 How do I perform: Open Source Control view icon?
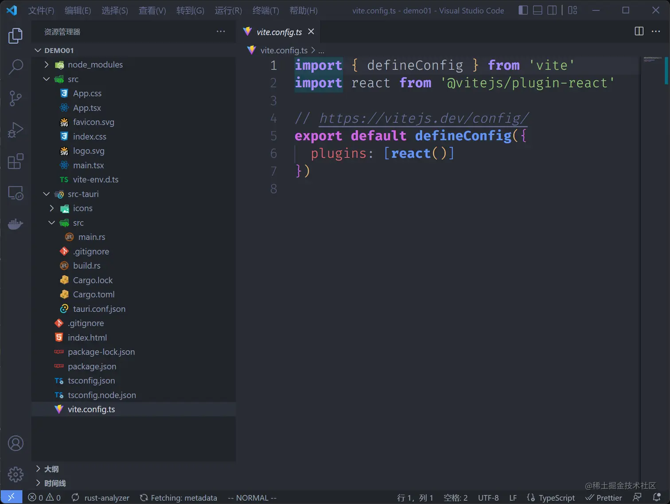coord(16,98)
